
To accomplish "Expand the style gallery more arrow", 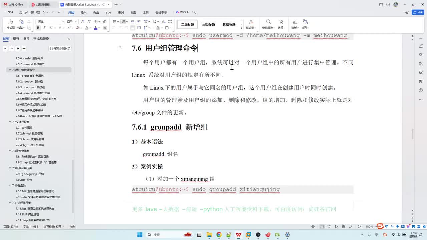I will tap(242, 28).
